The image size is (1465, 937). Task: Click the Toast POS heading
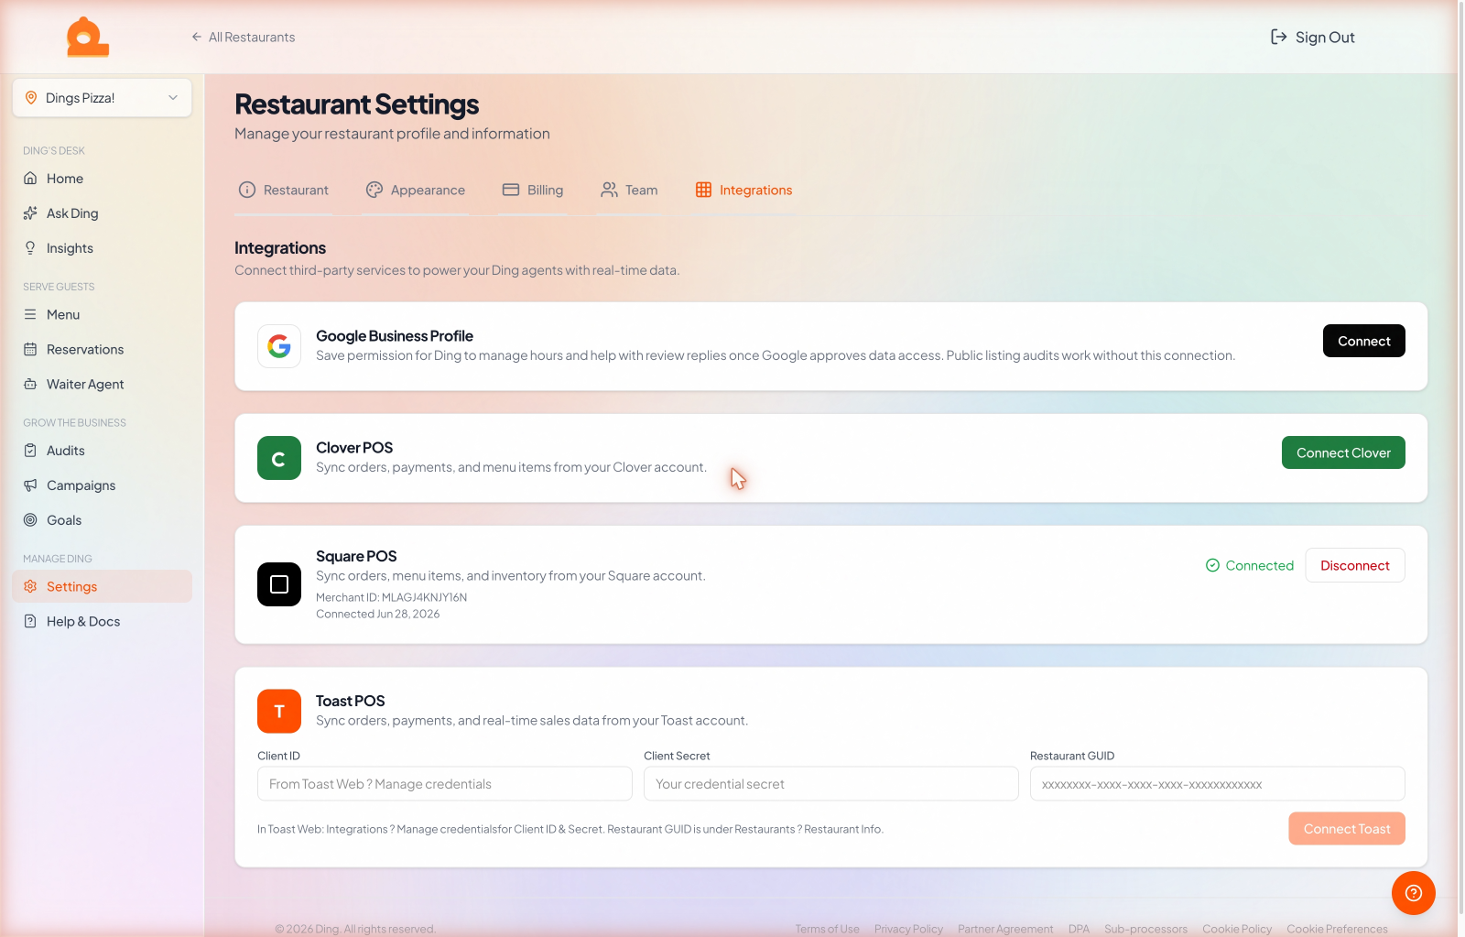[x=351, y=701]
